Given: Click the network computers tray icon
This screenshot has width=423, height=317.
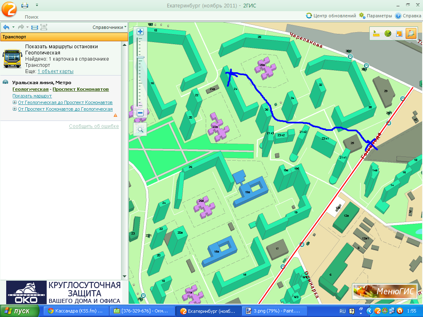Looking at the screenshot, I should [x=392, y=311].
